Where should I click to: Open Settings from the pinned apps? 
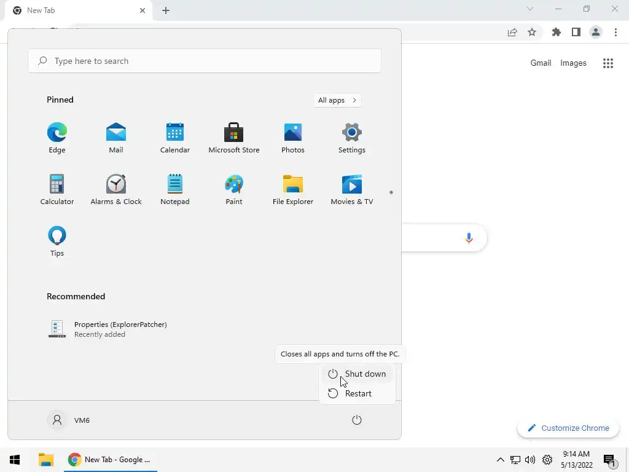(x=352, y=138)
